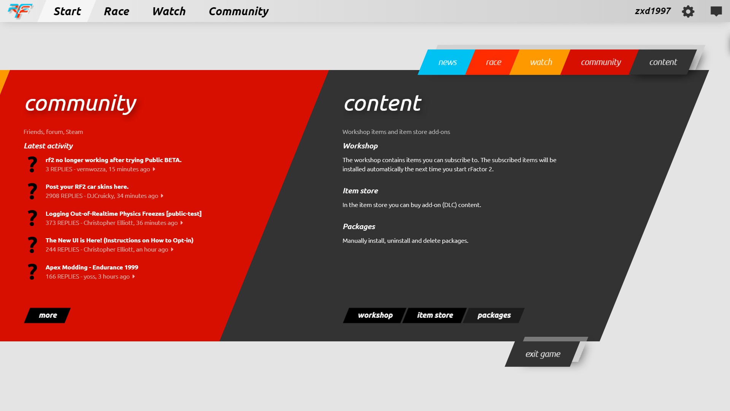Screen dimensions: 730x411
Task: Click the large 'community' heading
Action: click(80, 104)
